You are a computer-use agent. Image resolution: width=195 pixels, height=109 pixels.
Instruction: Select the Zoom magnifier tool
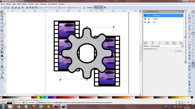pyautogui.click(x=2, y=23)
